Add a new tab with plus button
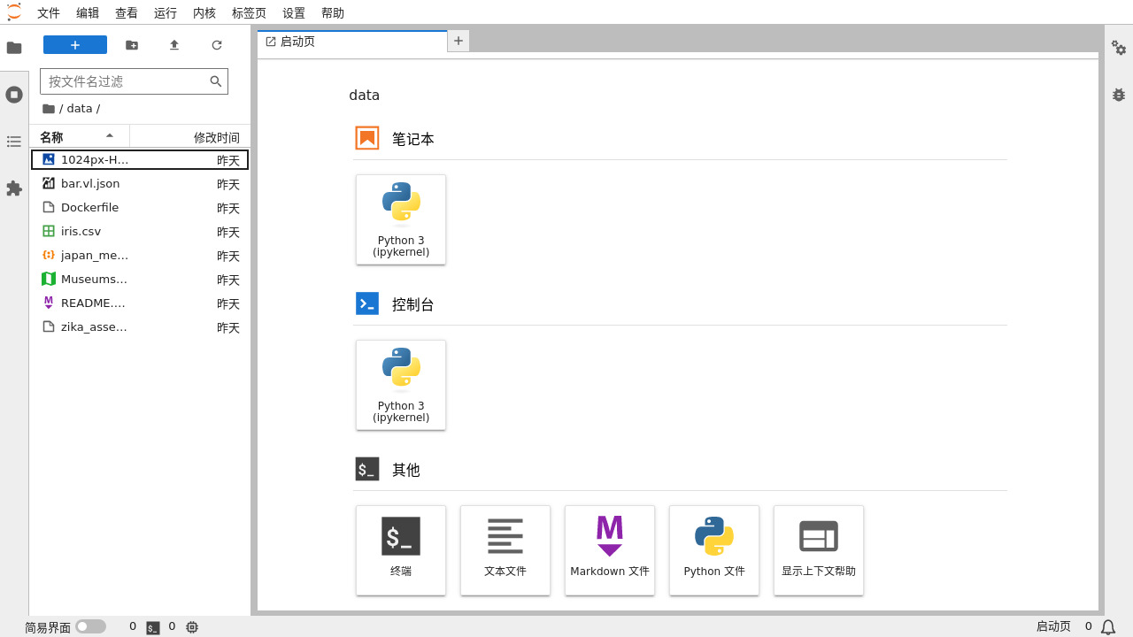 [x=459, y=41]
